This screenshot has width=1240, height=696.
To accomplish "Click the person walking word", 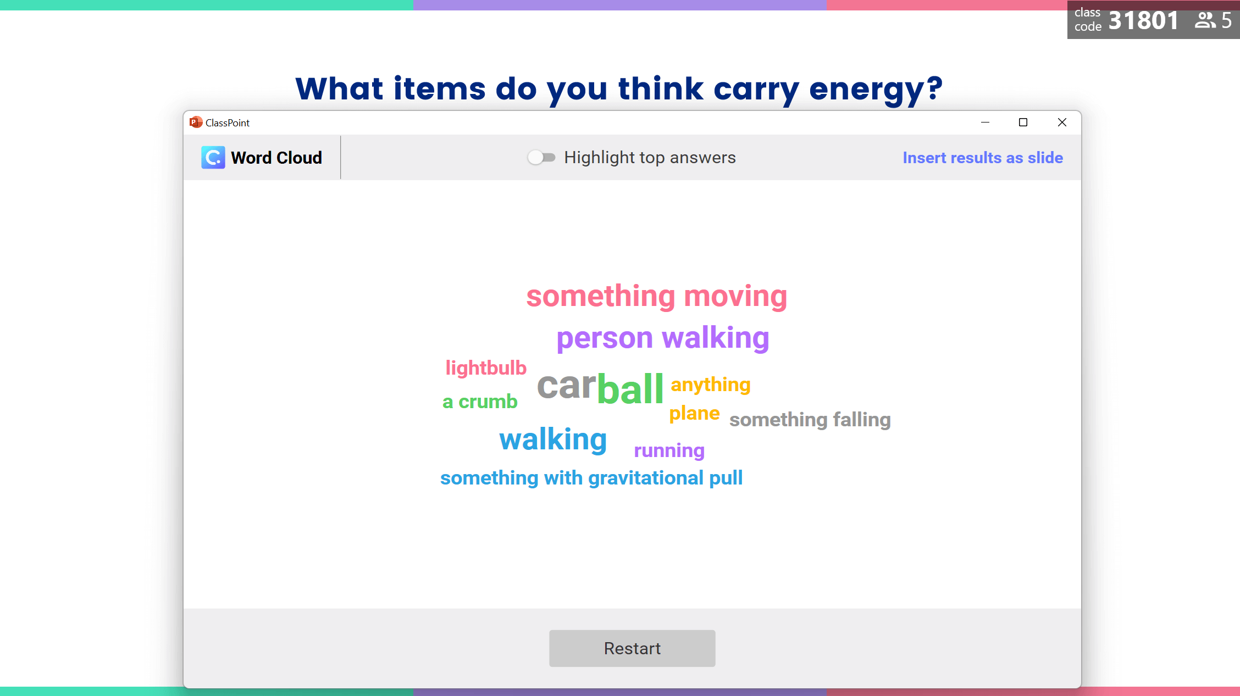I will click(x=662, y=337).
